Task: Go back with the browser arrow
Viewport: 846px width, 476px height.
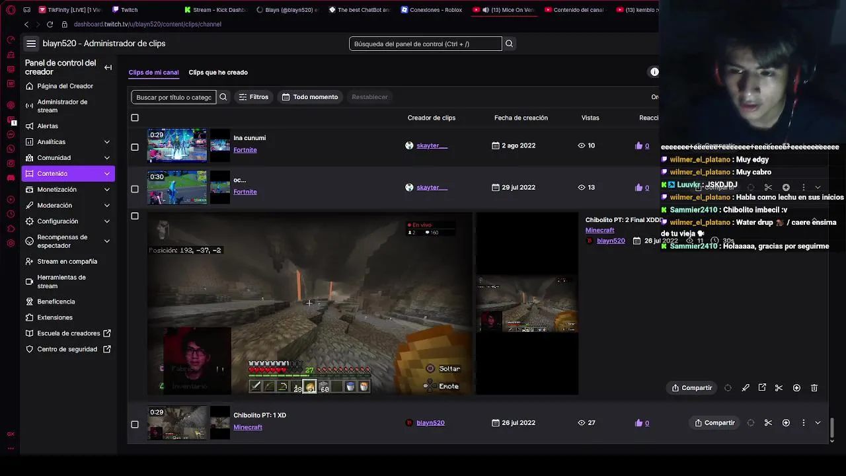Action: [26, 24]
